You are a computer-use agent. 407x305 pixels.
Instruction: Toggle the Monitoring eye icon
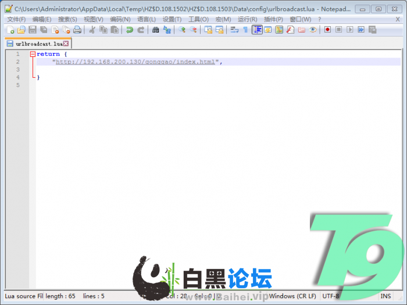point(313,30)
